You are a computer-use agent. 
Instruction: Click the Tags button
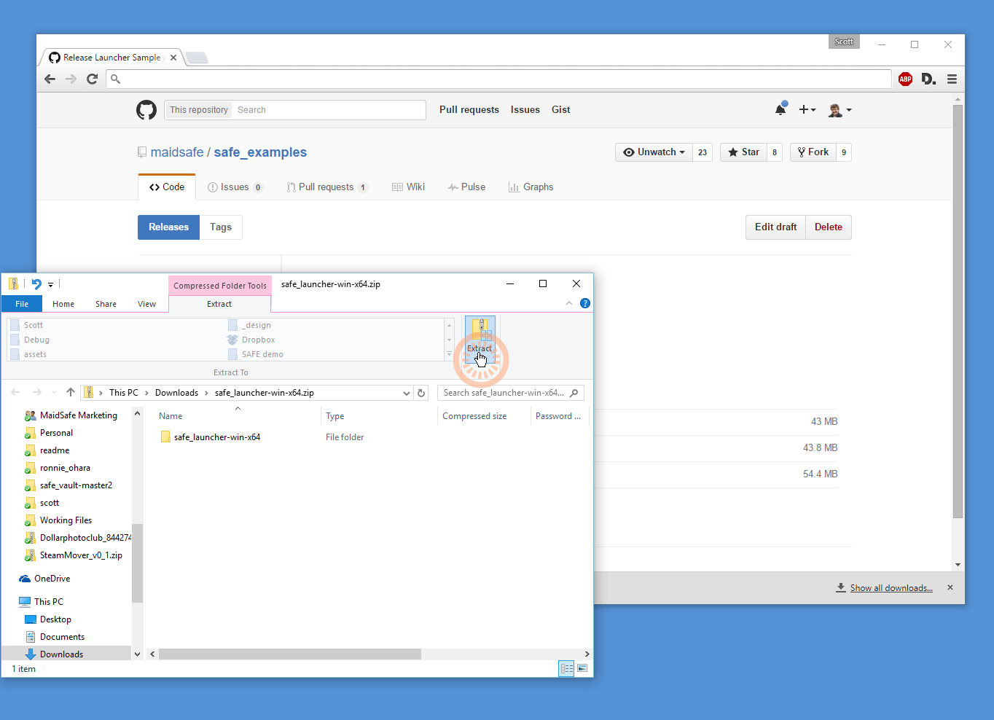[x=221, y=227]
